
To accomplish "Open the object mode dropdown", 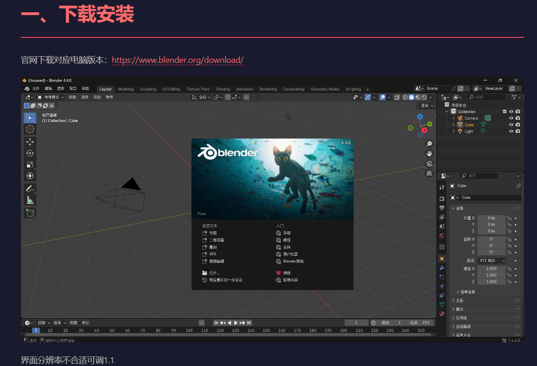I will pyautogui.click(x=51, y=97).
